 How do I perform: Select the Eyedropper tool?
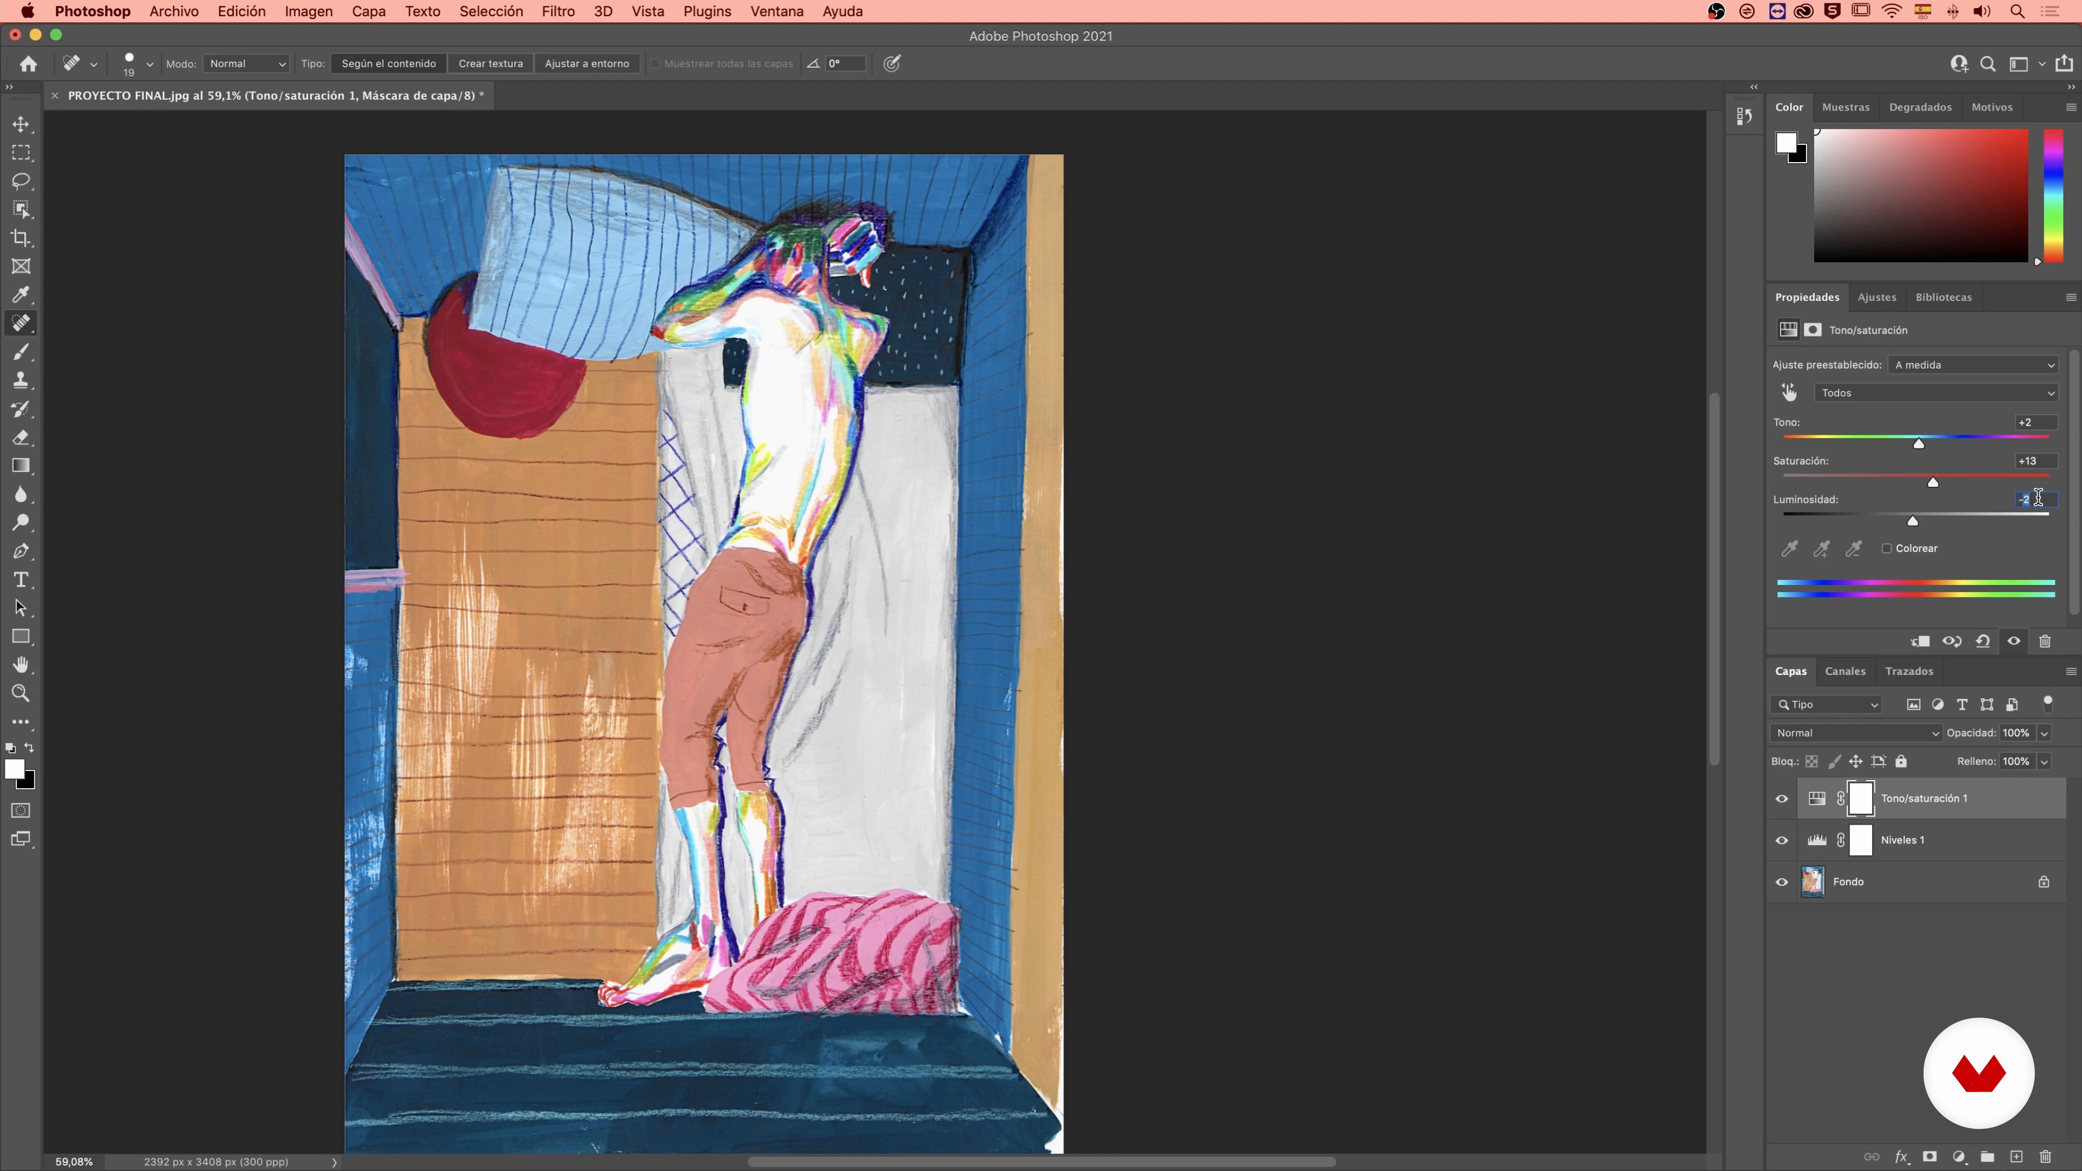(21, 295)
